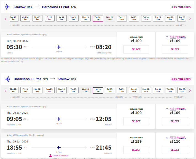Select return date Thu 29, Jan
196x159 pixels.
pyautogui.click(x=98, y=90)
